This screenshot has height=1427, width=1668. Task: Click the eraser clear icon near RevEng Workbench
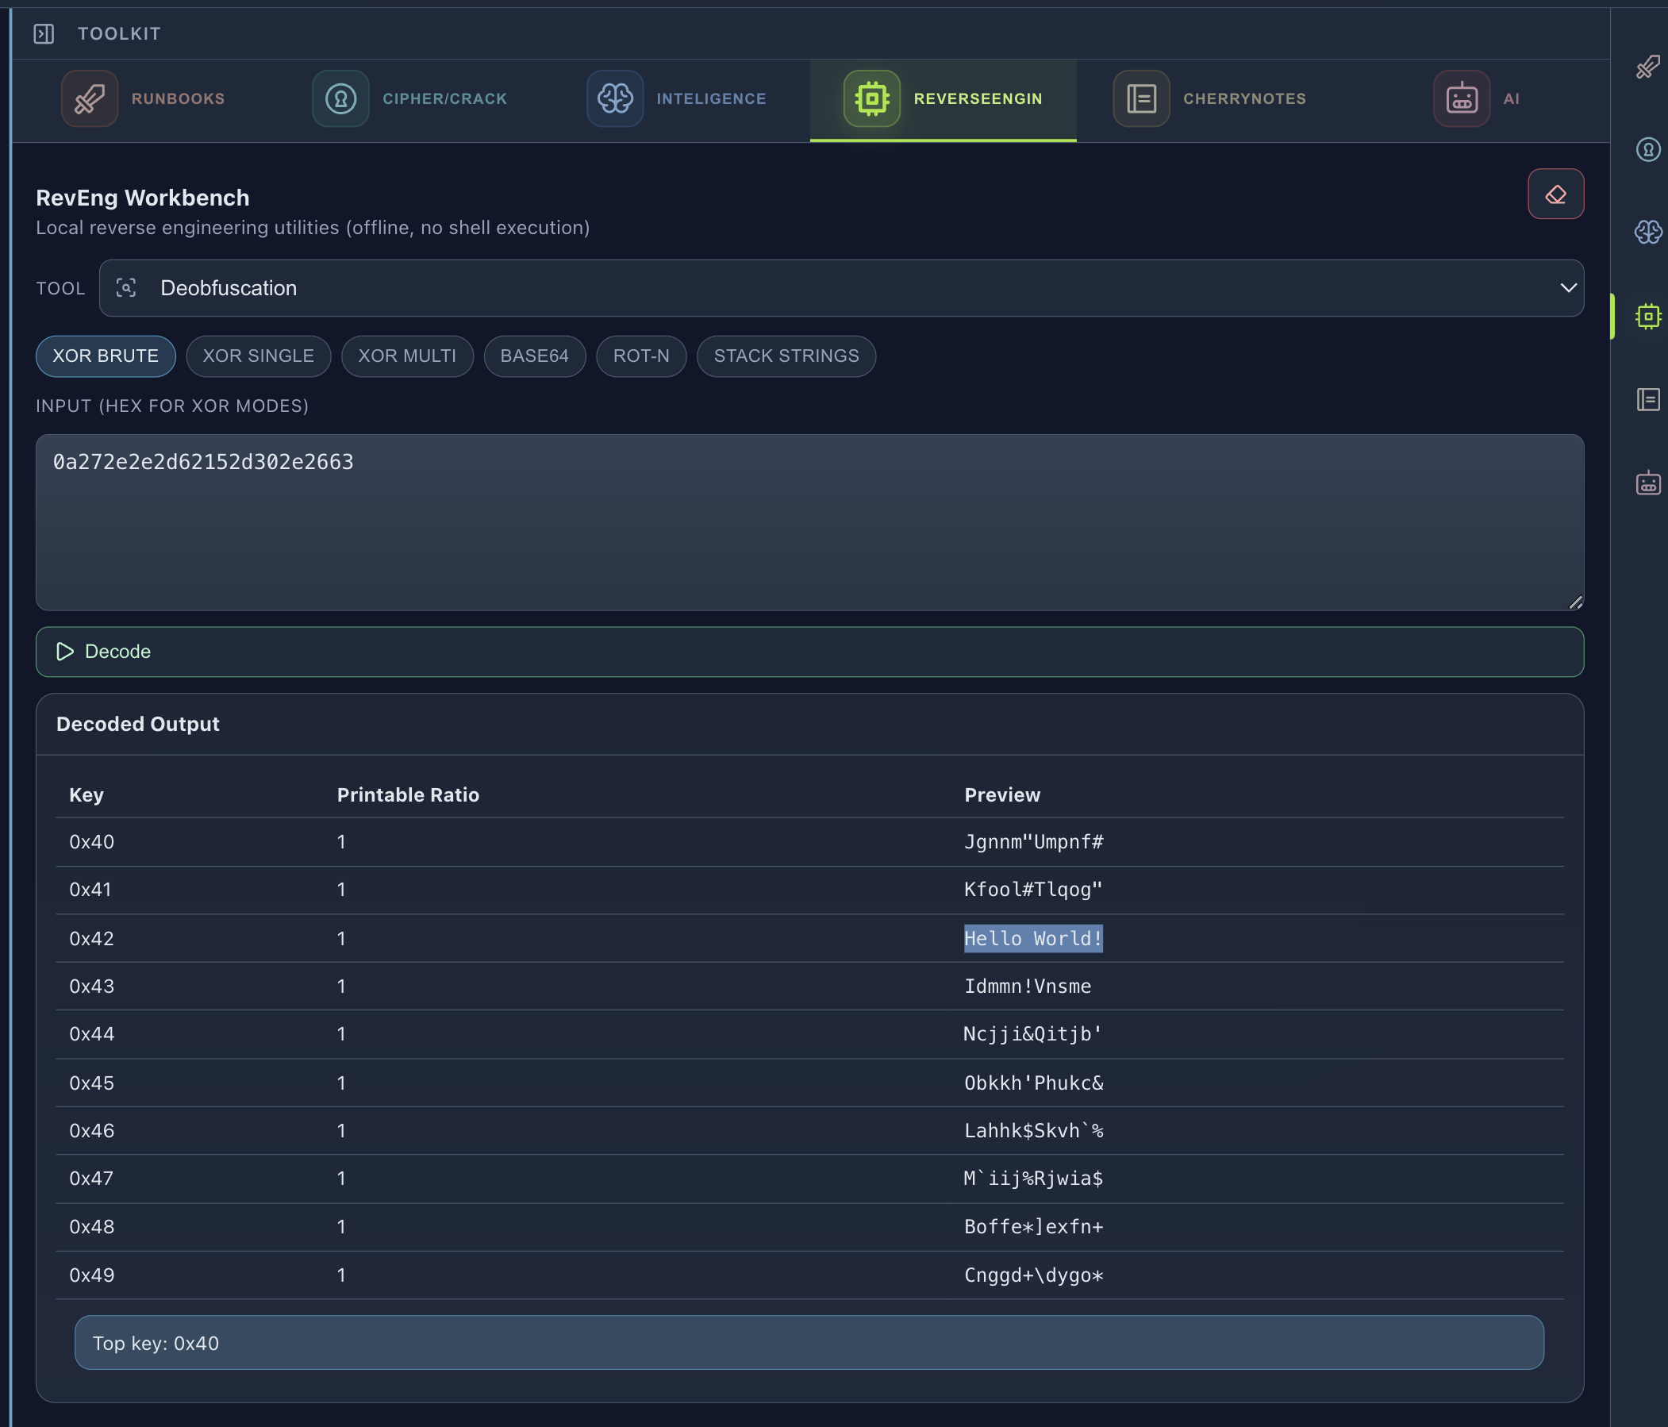[x=1555, y=194]
